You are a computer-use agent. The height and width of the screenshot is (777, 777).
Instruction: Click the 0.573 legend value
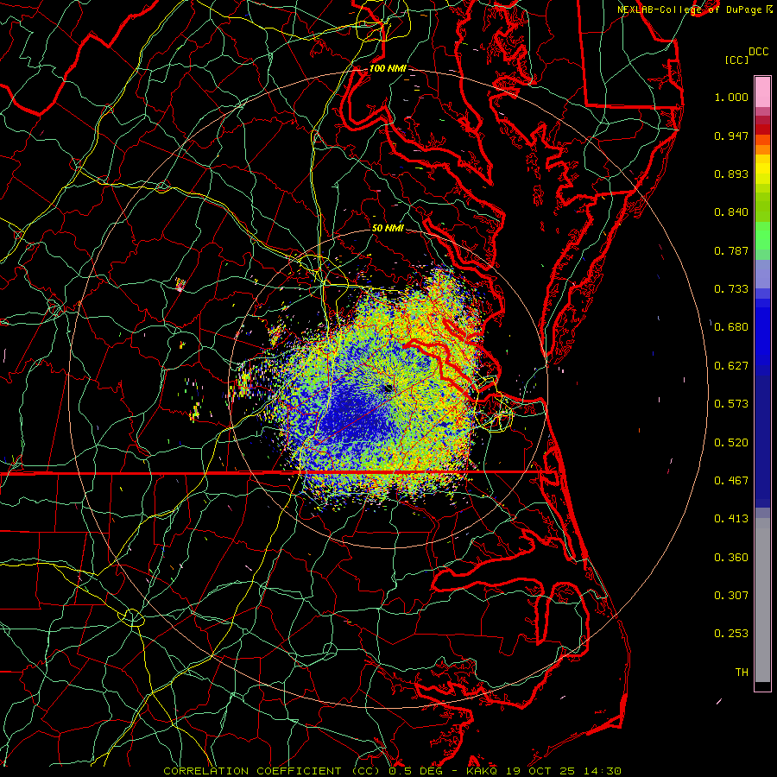point(731,404)
